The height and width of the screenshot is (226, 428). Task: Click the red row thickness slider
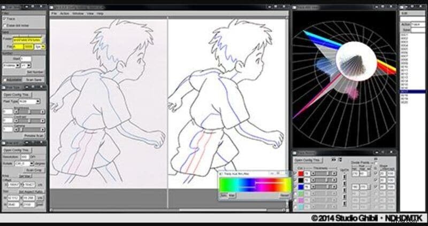(x=324, y=174)
